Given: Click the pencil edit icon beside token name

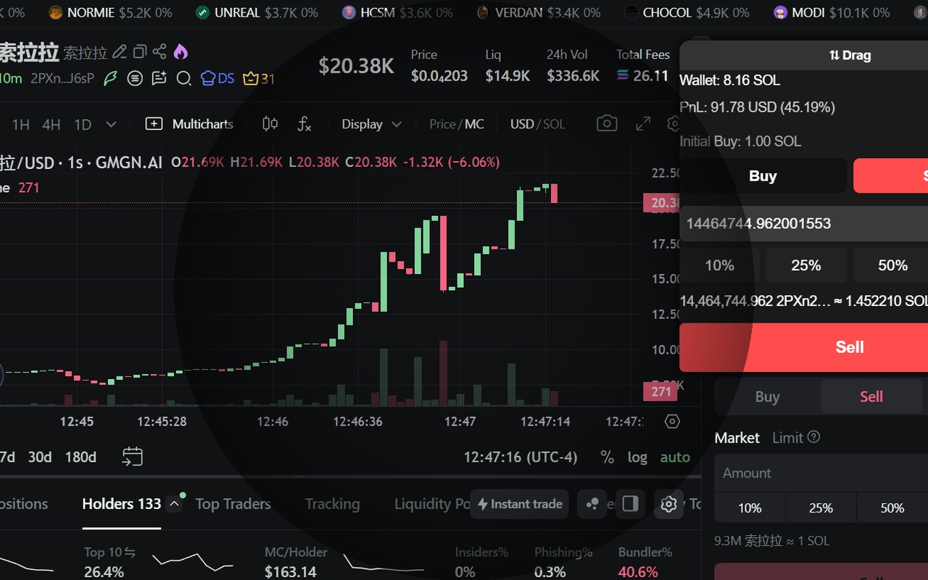Looking at the screenshot, I should (120, 52).
